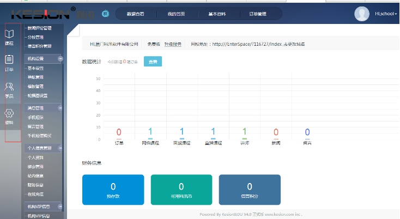Screen dimensions: 400x219
Task: Open 站内信息 menu entry
Action: [36, 176]
